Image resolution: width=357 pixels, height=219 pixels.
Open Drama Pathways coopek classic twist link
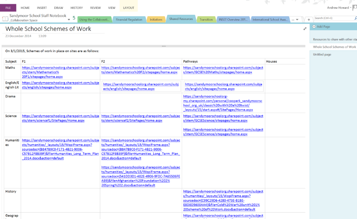(x=223, y=103)
